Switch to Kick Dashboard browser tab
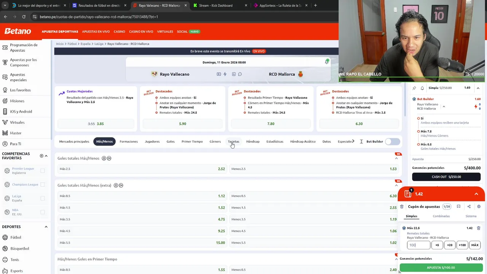Viewport: 487px width, 274px height. point(219,5)
